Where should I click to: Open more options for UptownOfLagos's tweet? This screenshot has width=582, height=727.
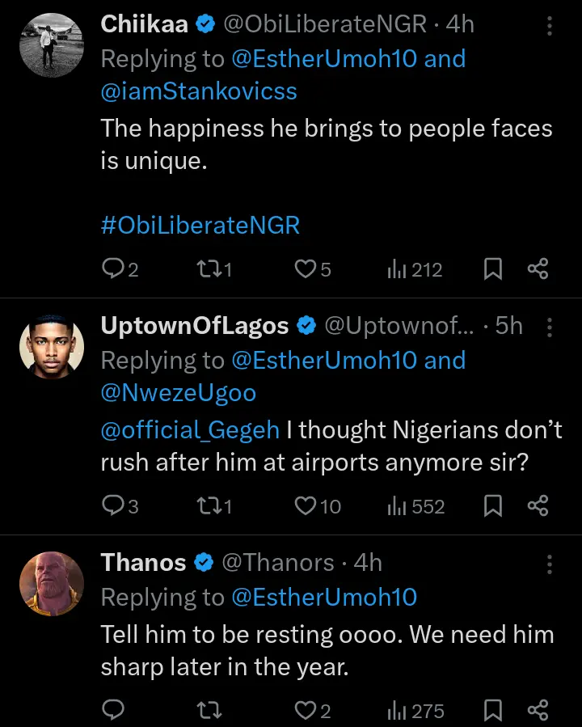click(x=550, y=328)
